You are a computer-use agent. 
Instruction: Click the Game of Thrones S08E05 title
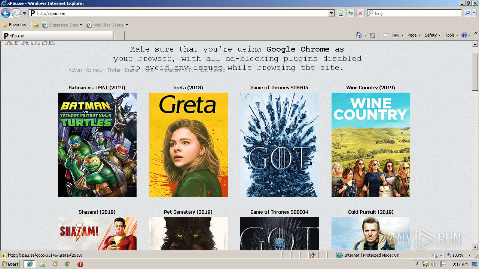[x=280, y=88]
